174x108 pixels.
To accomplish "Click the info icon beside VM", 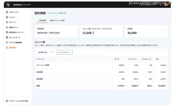I will (x=118, y=59).
